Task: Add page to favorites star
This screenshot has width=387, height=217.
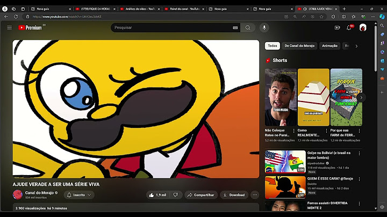Action: [x=321, y=17]
